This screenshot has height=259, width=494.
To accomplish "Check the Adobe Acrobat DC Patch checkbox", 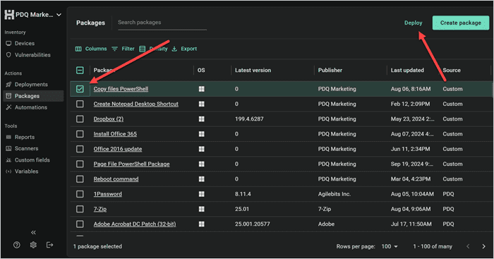I will [x=80, y=224].
